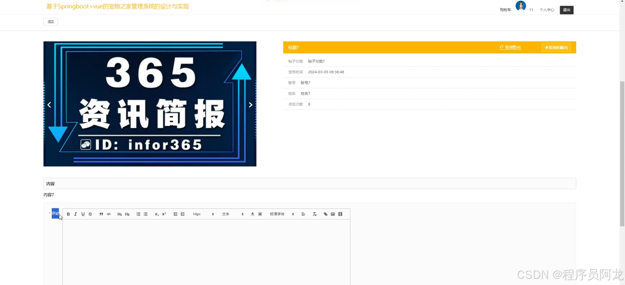Apply Heading 2 with the H2 icon

[127, 214]
